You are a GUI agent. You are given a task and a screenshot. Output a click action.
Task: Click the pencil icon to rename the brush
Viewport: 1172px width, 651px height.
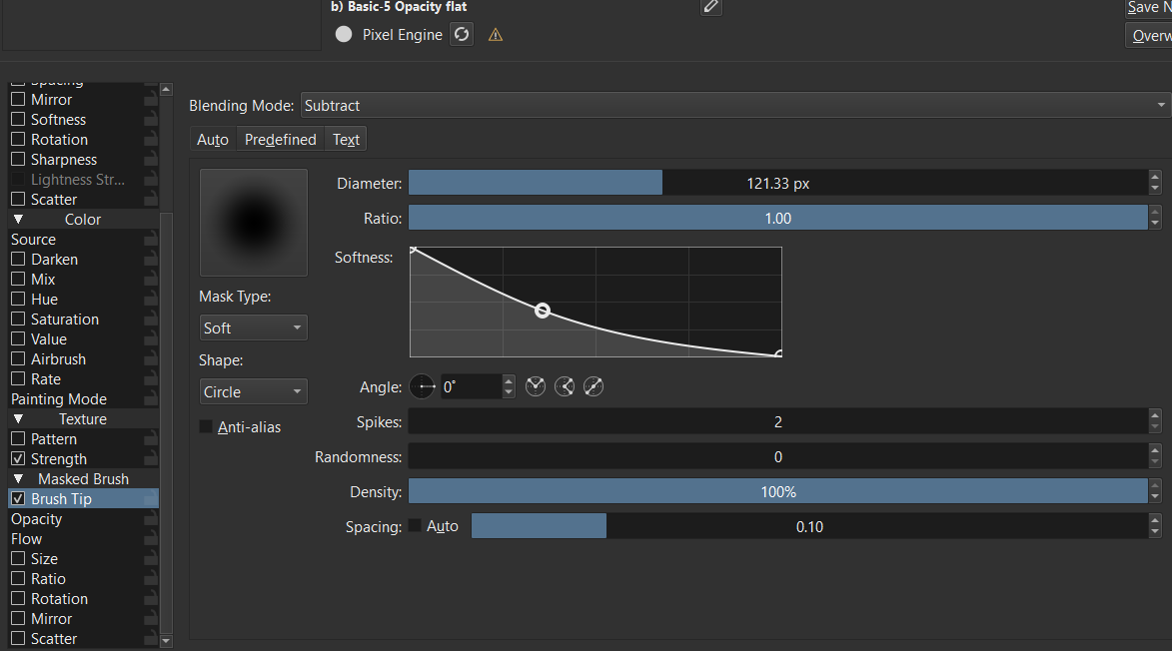point(710,7)
